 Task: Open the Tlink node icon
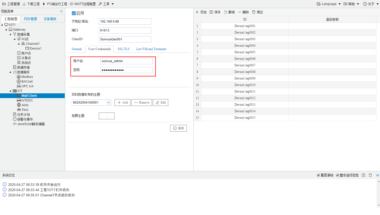(19, 110)
